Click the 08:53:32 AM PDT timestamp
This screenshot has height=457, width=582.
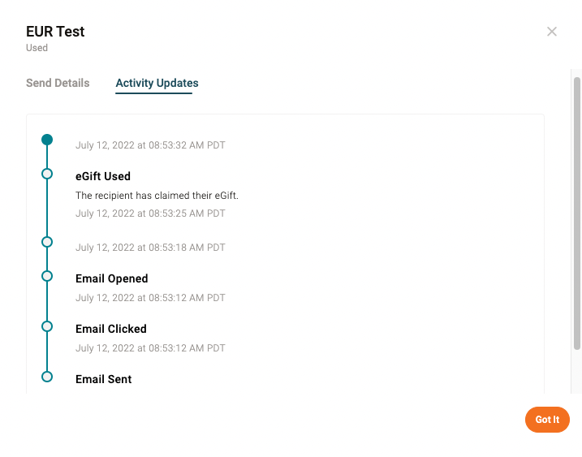pyautogui.click(x=150, y=145)
